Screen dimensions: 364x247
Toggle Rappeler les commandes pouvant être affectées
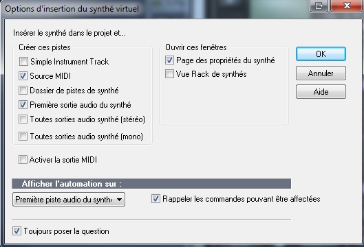pyautogui.click(x=156, y=198)
